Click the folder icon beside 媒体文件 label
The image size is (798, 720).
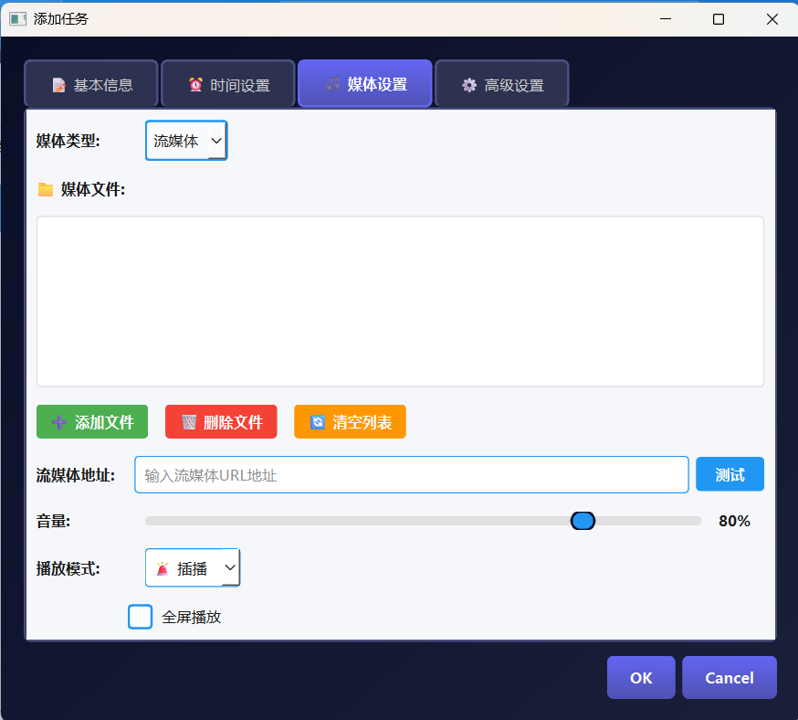(46, 189)
